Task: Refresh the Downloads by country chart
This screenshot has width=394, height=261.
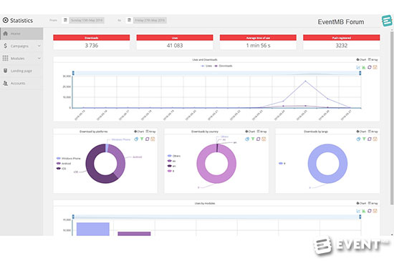Action: (x=259, y=139)
